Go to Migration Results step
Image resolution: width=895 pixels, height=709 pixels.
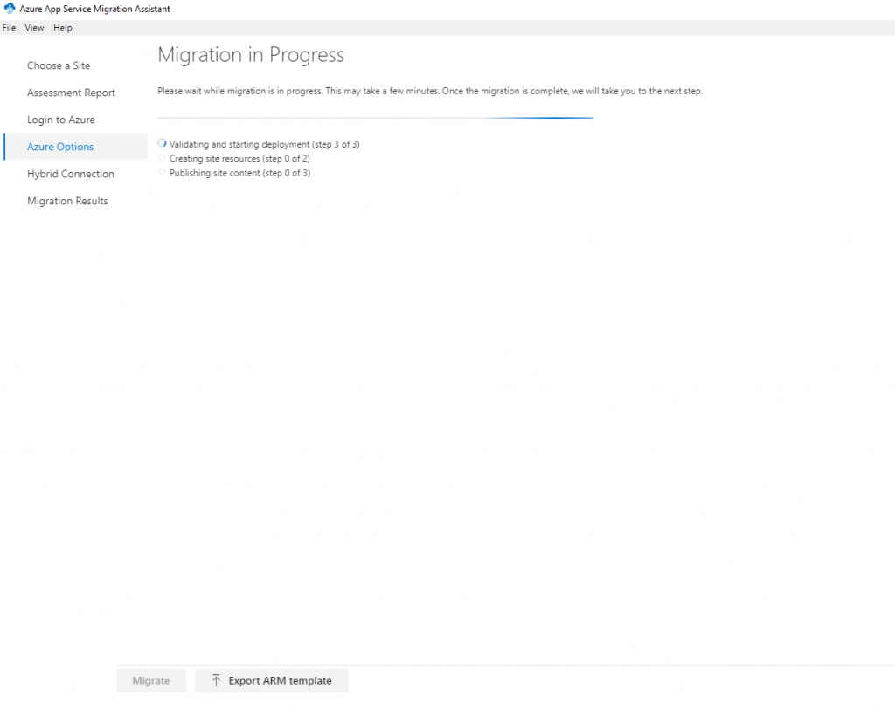67,201
